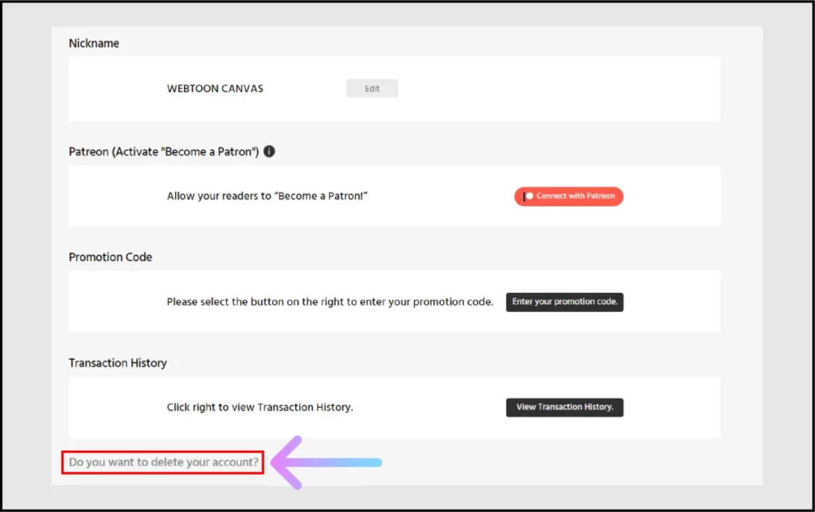
Task: Click Enter your promotion code button
Action: click(x=564, y=302)
